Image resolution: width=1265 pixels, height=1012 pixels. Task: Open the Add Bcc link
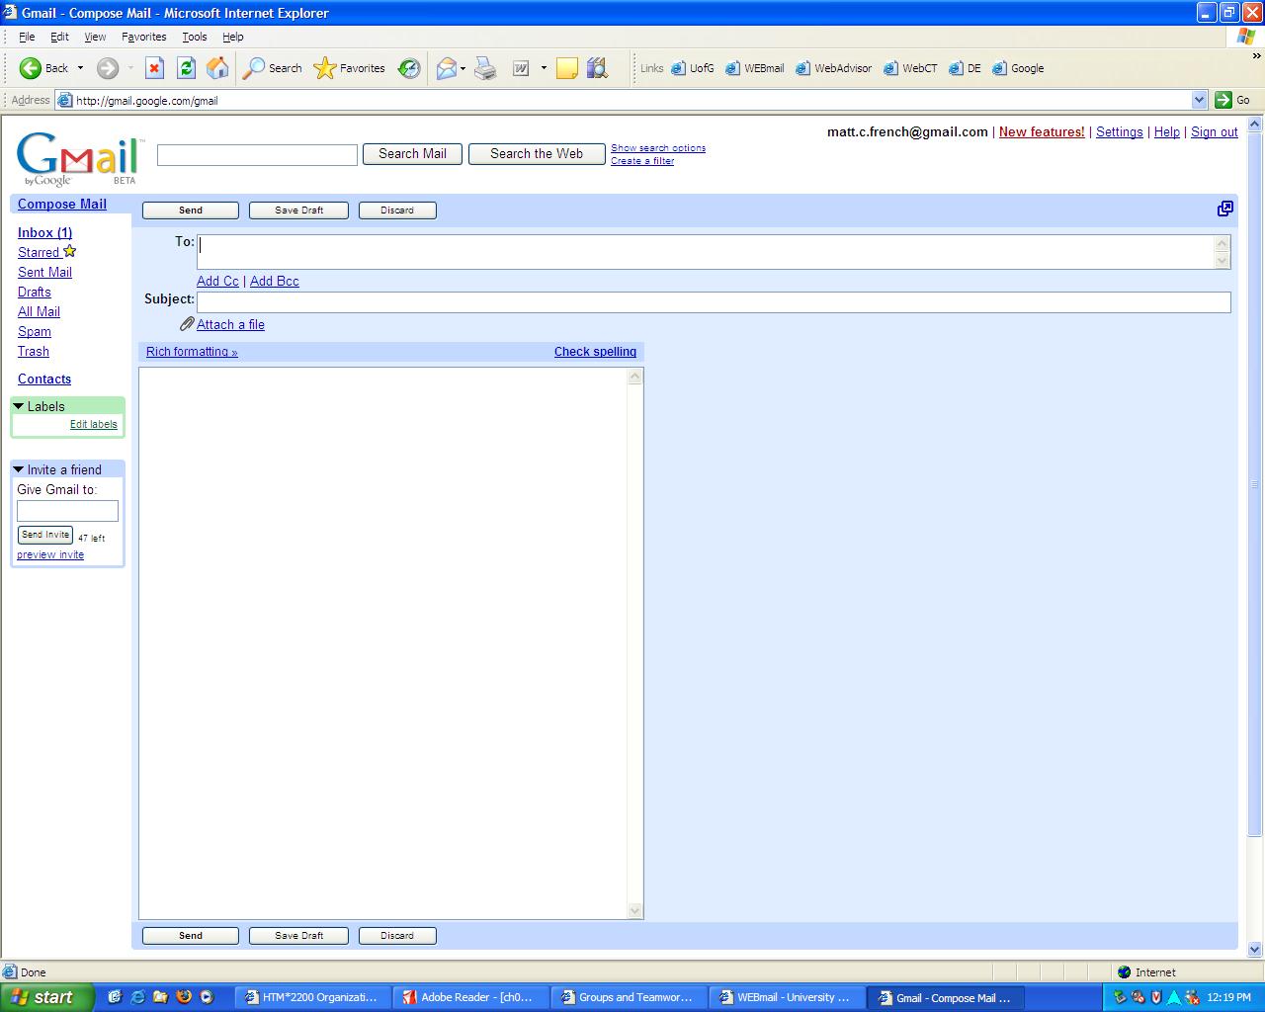pos(274,281)
